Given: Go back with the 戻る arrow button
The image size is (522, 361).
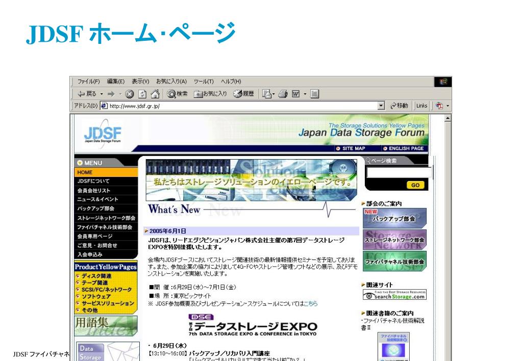Looking at the screenshot, I should pos(87,94).
